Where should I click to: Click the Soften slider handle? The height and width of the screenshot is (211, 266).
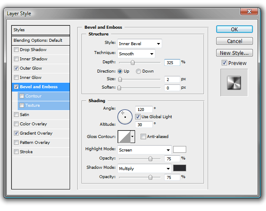tap(119, 88)
